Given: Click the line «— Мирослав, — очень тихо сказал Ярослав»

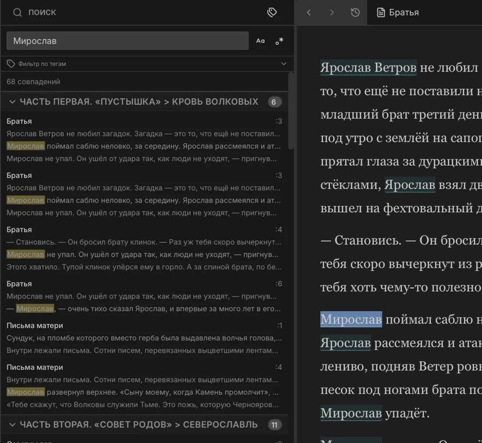Looking at the screenshot, I should [144, 308].
